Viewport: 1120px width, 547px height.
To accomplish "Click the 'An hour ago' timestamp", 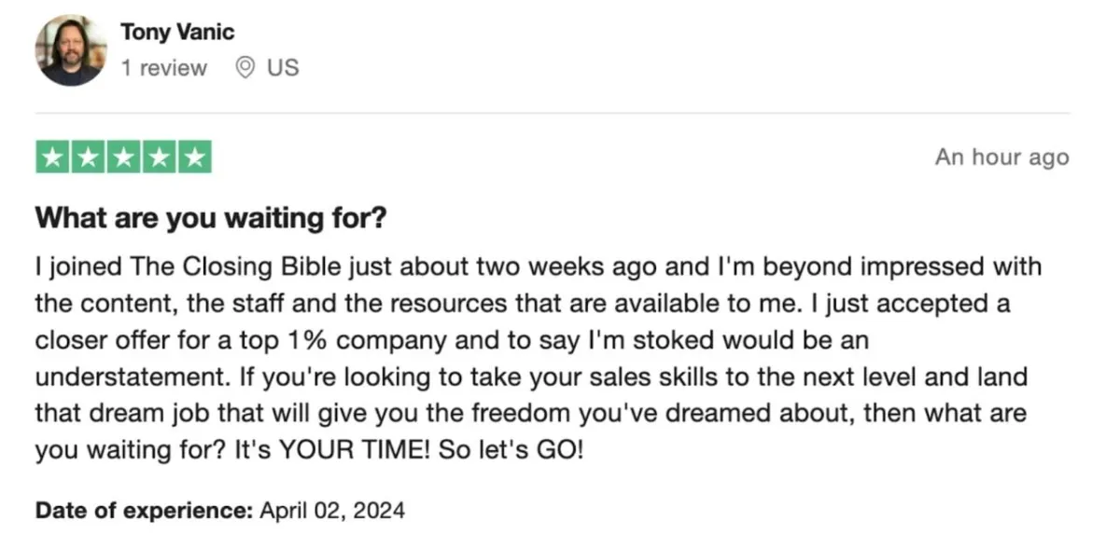I will 1002,157.
